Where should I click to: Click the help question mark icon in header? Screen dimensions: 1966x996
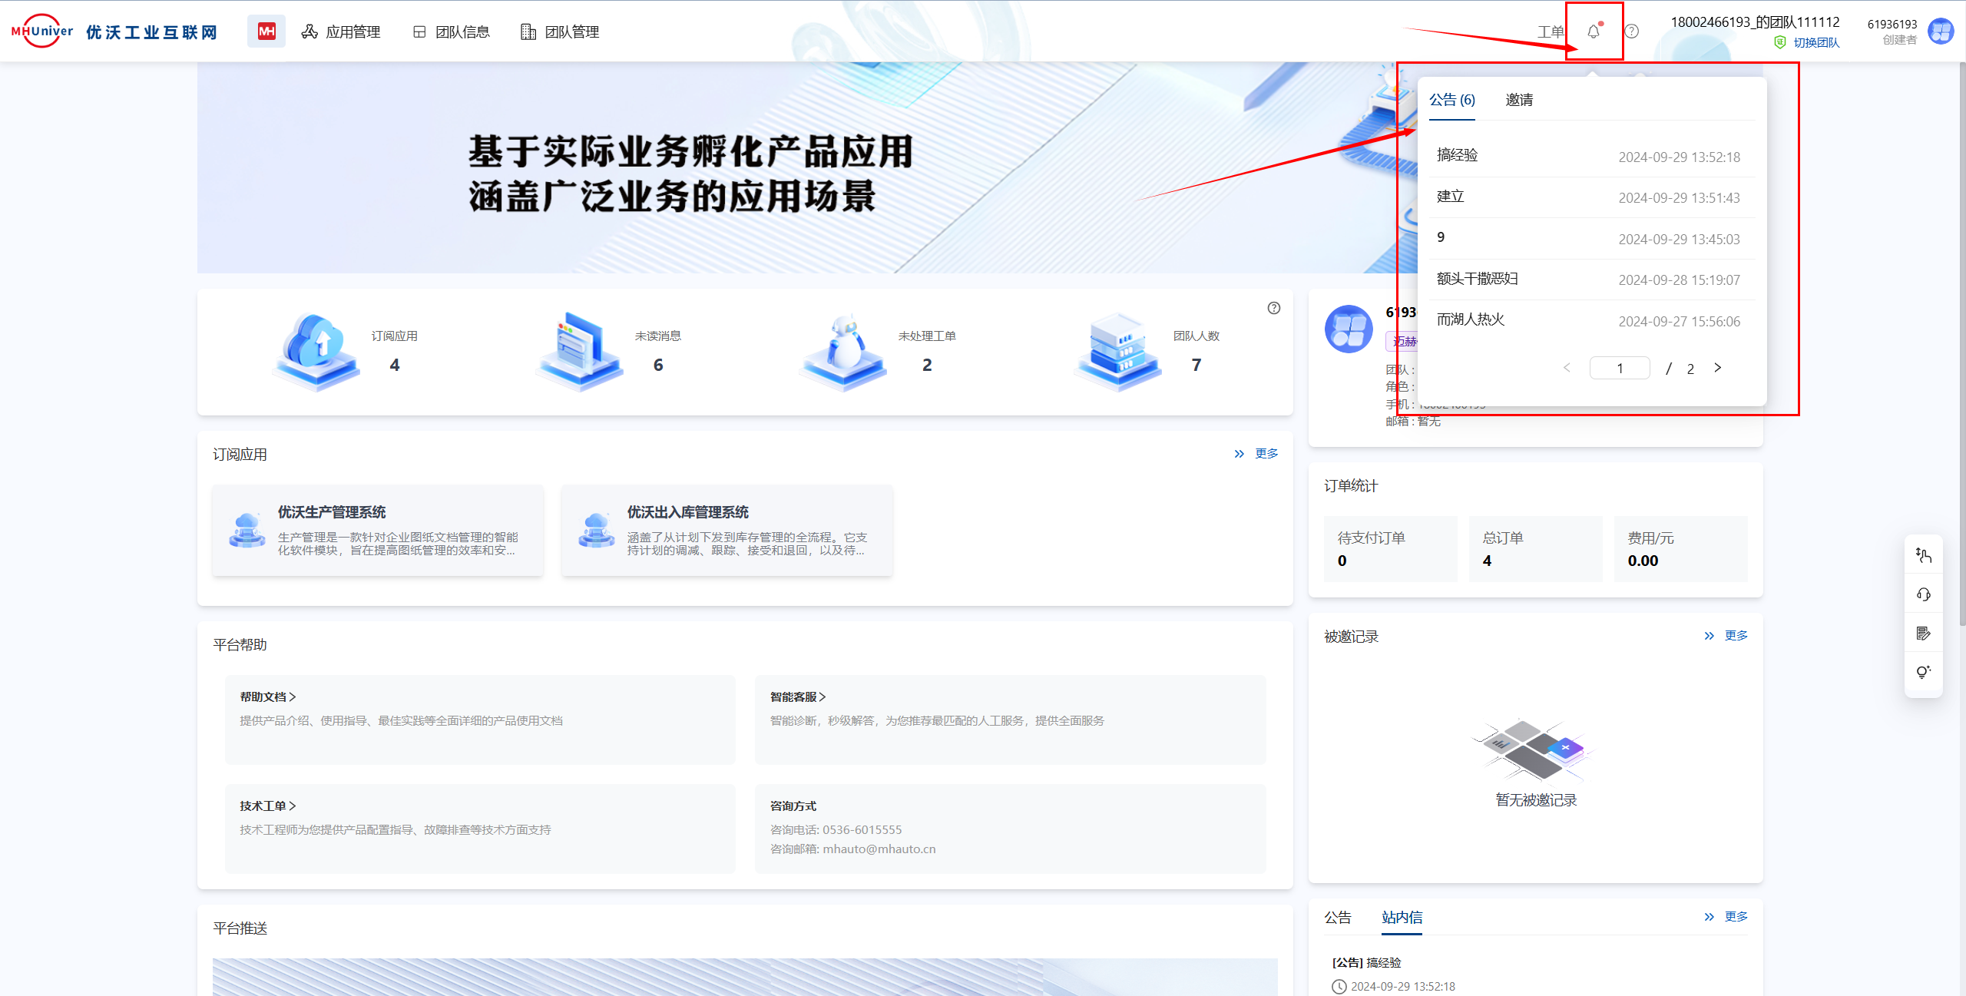(1632, 31)
